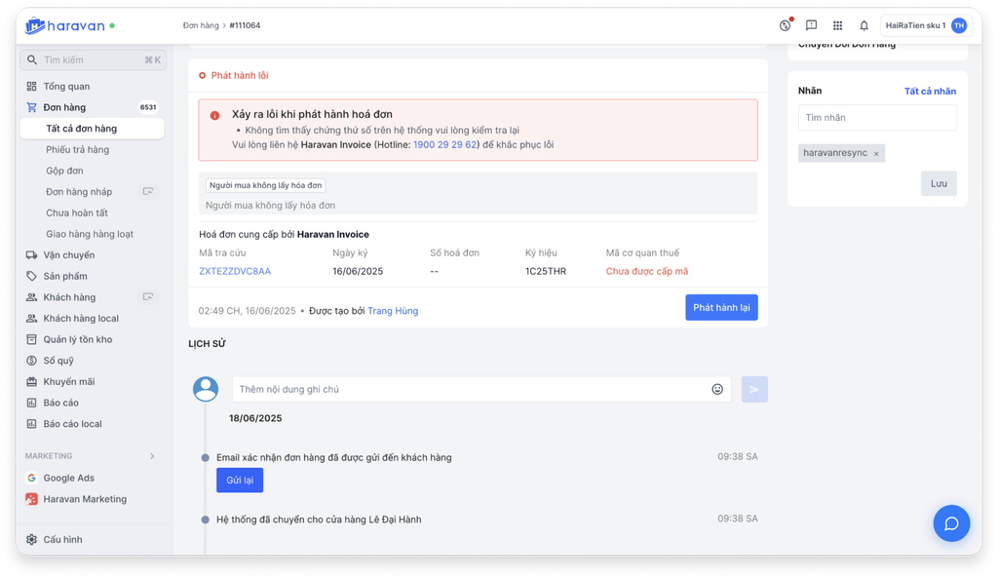Open the emoji picker in note field
Screen dimensions: 998x579
pos(717,389)
